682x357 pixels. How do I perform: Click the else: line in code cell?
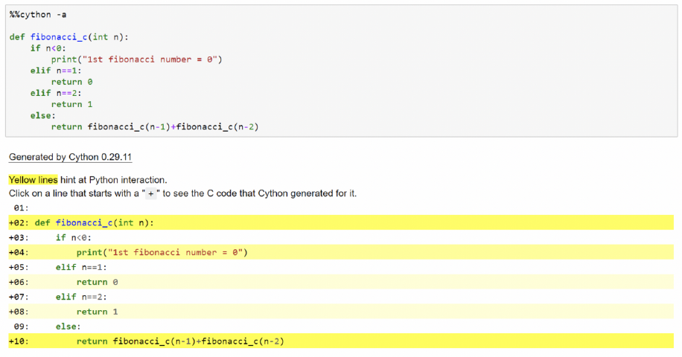(43, 115)
